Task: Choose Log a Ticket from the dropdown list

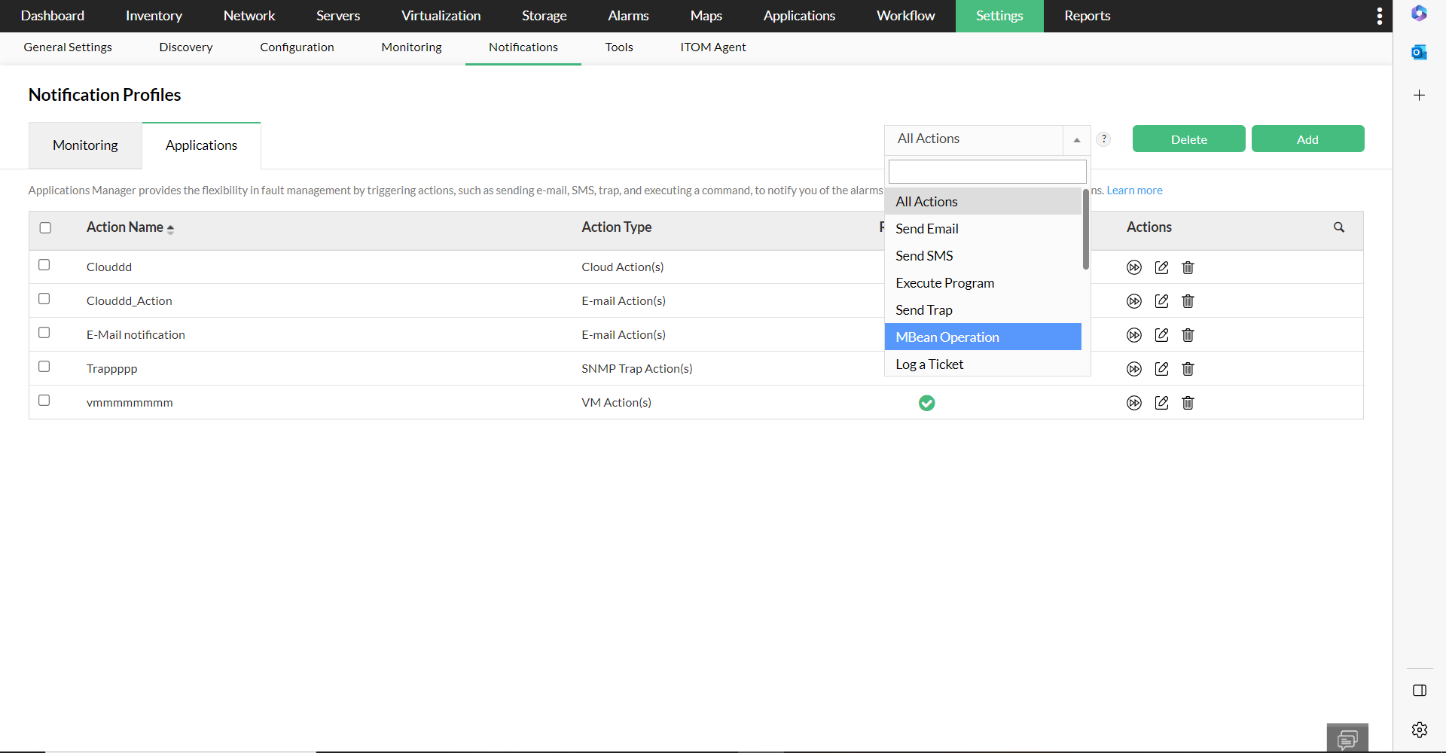Action: click(929, 364)
